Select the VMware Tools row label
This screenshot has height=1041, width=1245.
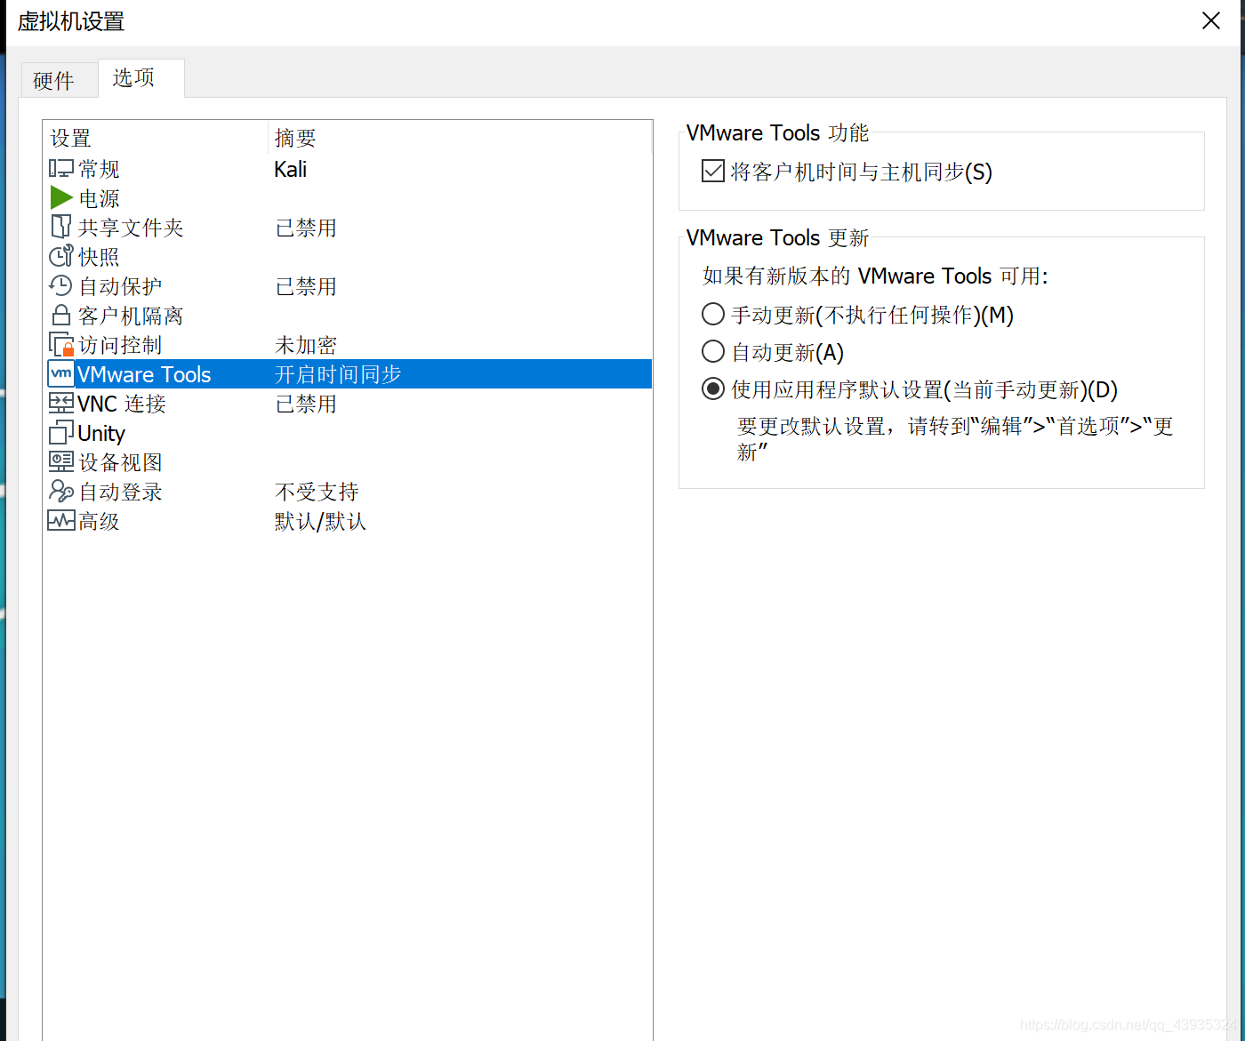144,374
